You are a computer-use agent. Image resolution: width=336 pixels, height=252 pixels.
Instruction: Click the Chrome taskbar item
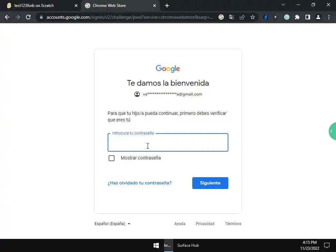click(x=168, y=245)
